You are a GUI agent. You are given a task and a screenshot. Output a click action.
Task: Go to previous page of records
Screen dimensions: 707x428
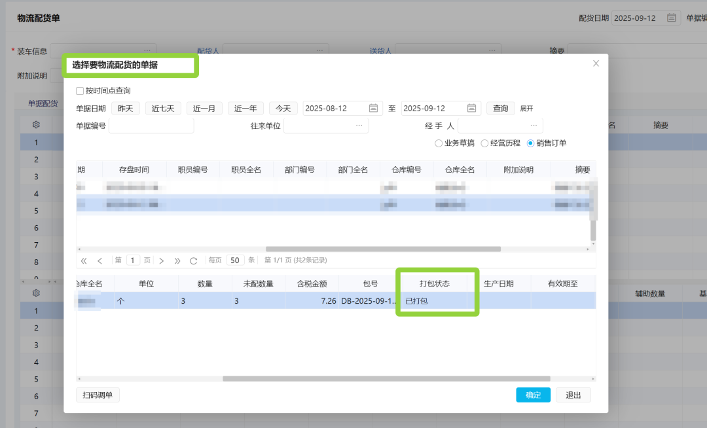point(100,260)
